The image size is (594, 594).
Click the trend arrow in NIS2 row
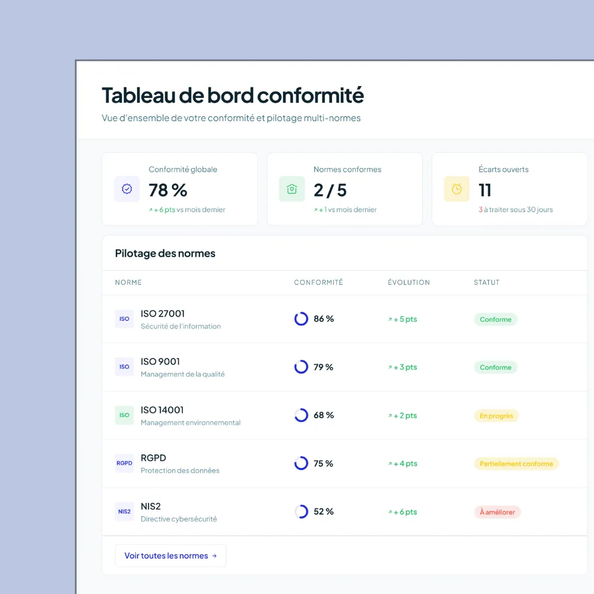[390, 512]
